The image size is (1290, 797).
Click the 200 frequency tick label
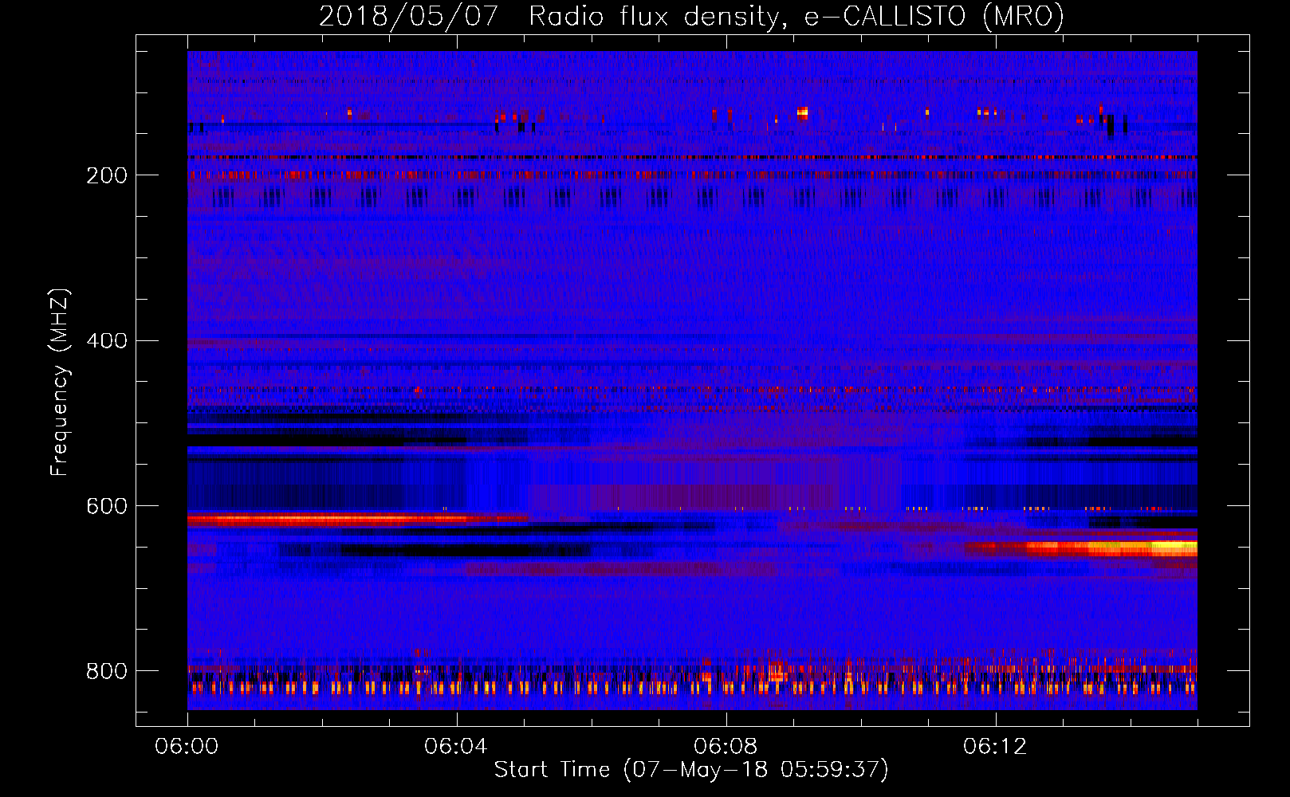(107, 175)
